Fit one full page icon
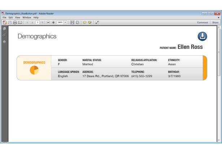Viewport: 222px width, 153px height. coord(78,22)
